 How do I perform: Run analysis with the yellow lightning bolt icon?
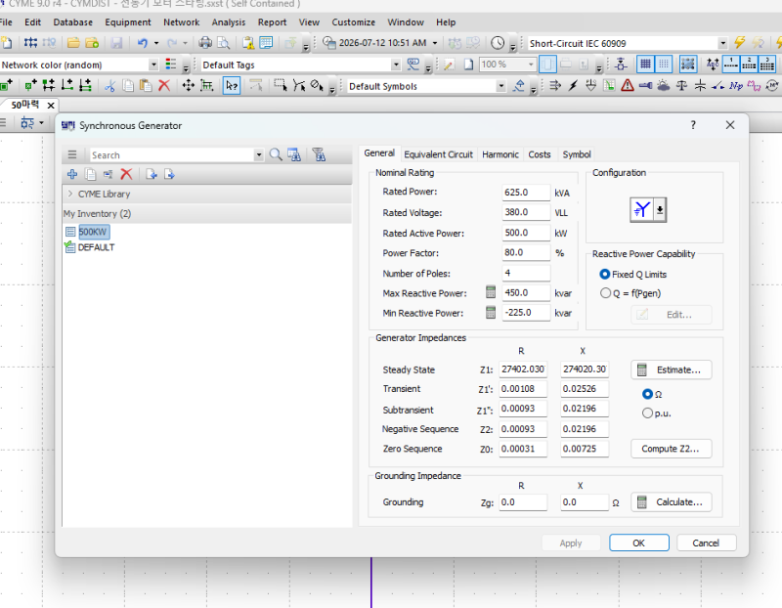point(739,43)
